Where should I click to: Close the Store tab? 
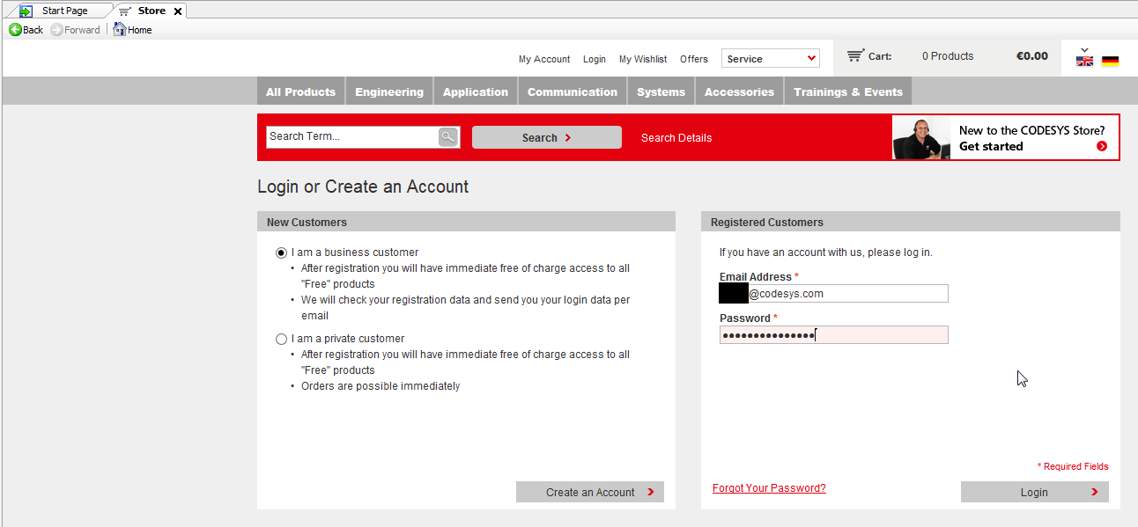[x=177, y=11]
